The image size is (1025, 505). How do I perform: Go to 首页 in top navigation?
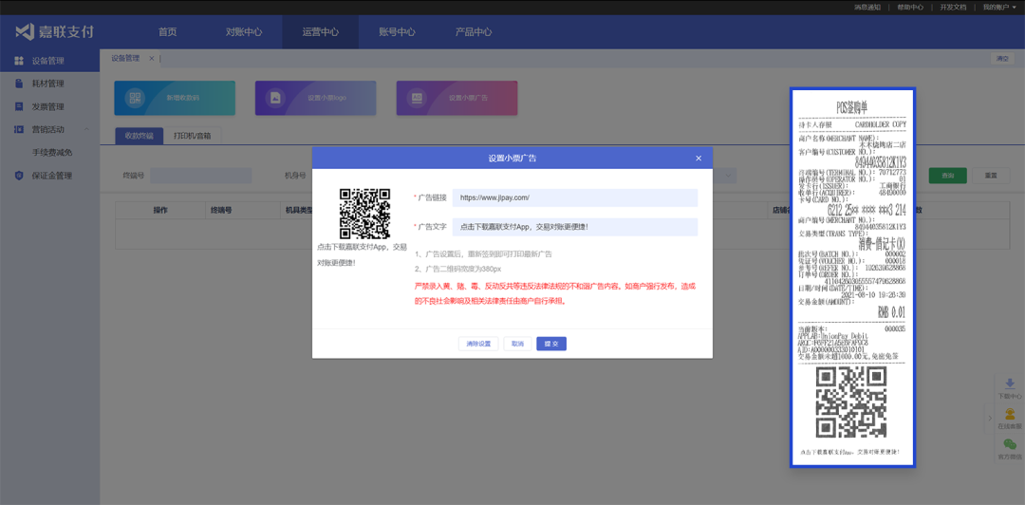(x=167, y=32)
